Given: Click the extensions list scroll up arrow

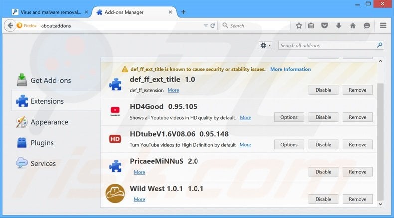Looking at the screenshot, I should 381,61.
